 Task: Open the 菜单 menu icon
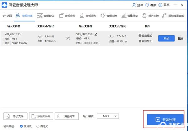(x=160, y=5)
